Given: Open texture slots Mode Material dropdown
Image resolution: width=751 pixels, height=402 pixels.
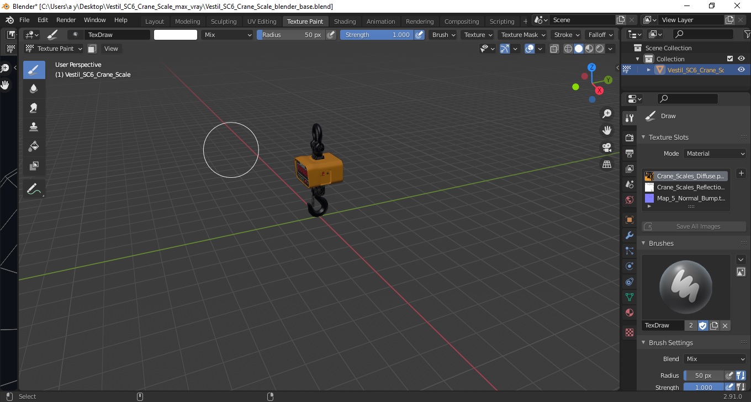Looking at the screenshot, I should pos(715,154).
